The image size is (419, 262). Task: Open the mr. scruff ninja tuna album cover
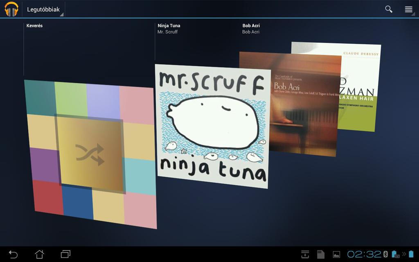pyautogui.click(x=212, y=126)
